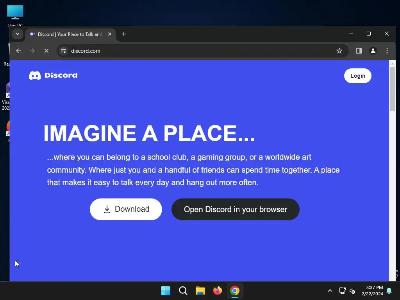Open the notifications bell
The height and width of the screenshot is (300, 400).
click(x=389, y=291)
